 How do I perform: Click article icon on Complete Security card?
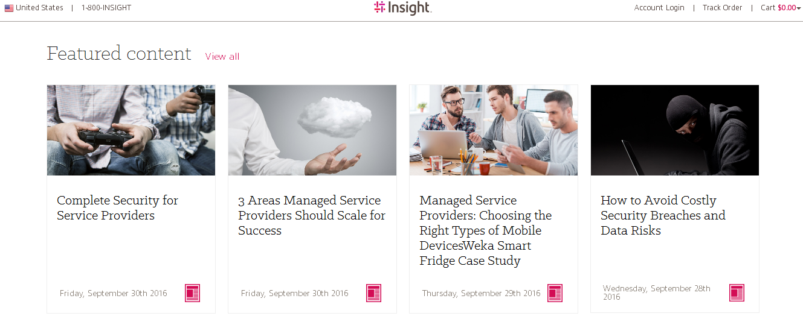192,293
